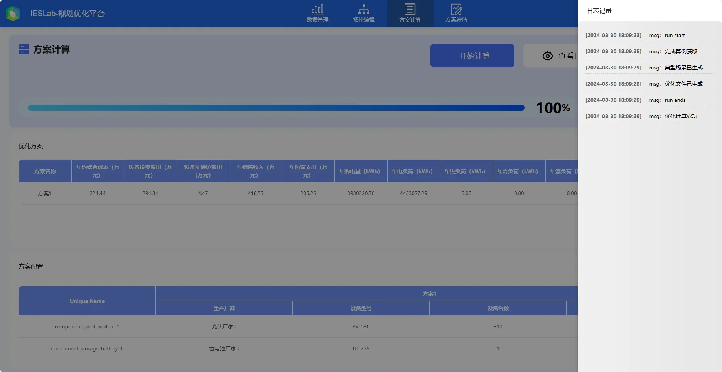Click the 416.55 sales income cell
722x372 pixels.
pos(256,193)
